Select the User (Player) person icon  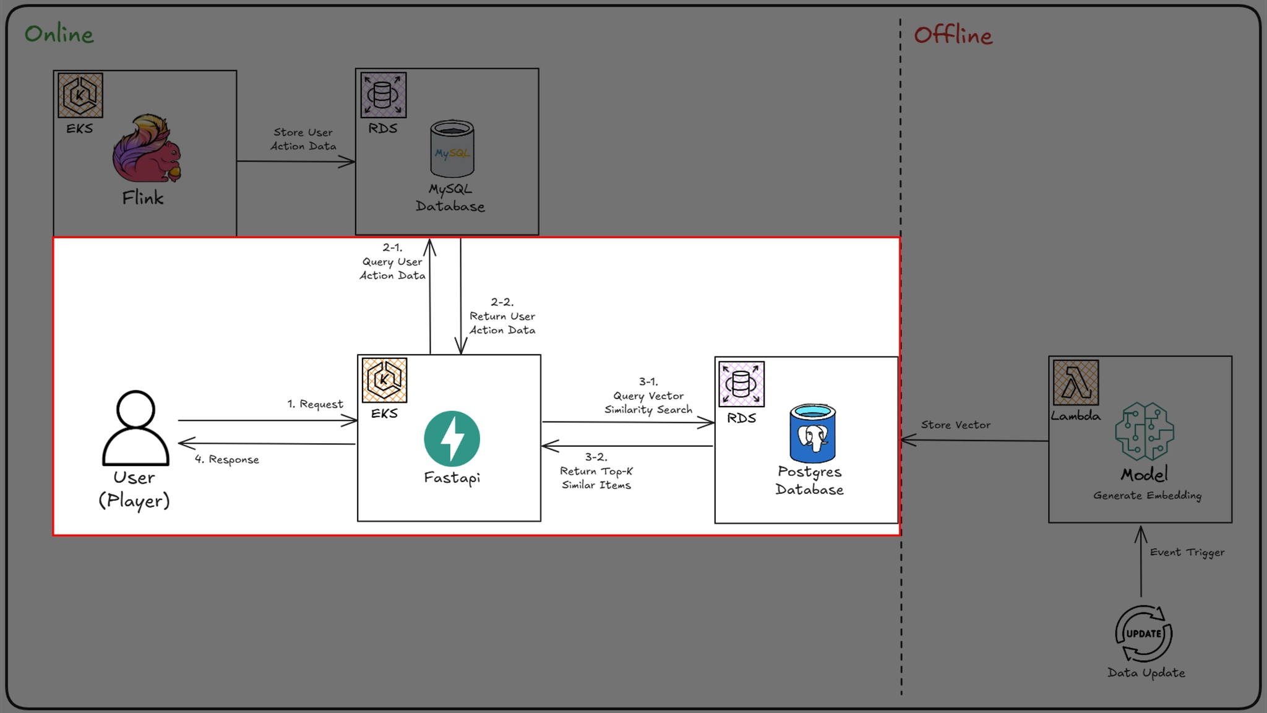click(135, 428)
